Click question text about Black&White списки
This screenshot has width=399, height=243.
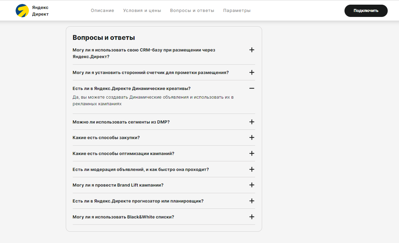point(123,217)
